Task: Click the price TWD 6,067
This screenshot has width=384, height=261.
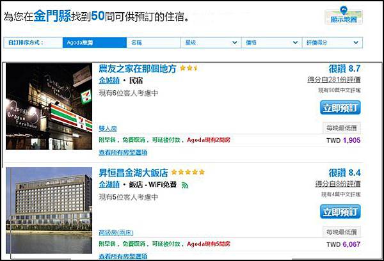Action: pos(343,244)
